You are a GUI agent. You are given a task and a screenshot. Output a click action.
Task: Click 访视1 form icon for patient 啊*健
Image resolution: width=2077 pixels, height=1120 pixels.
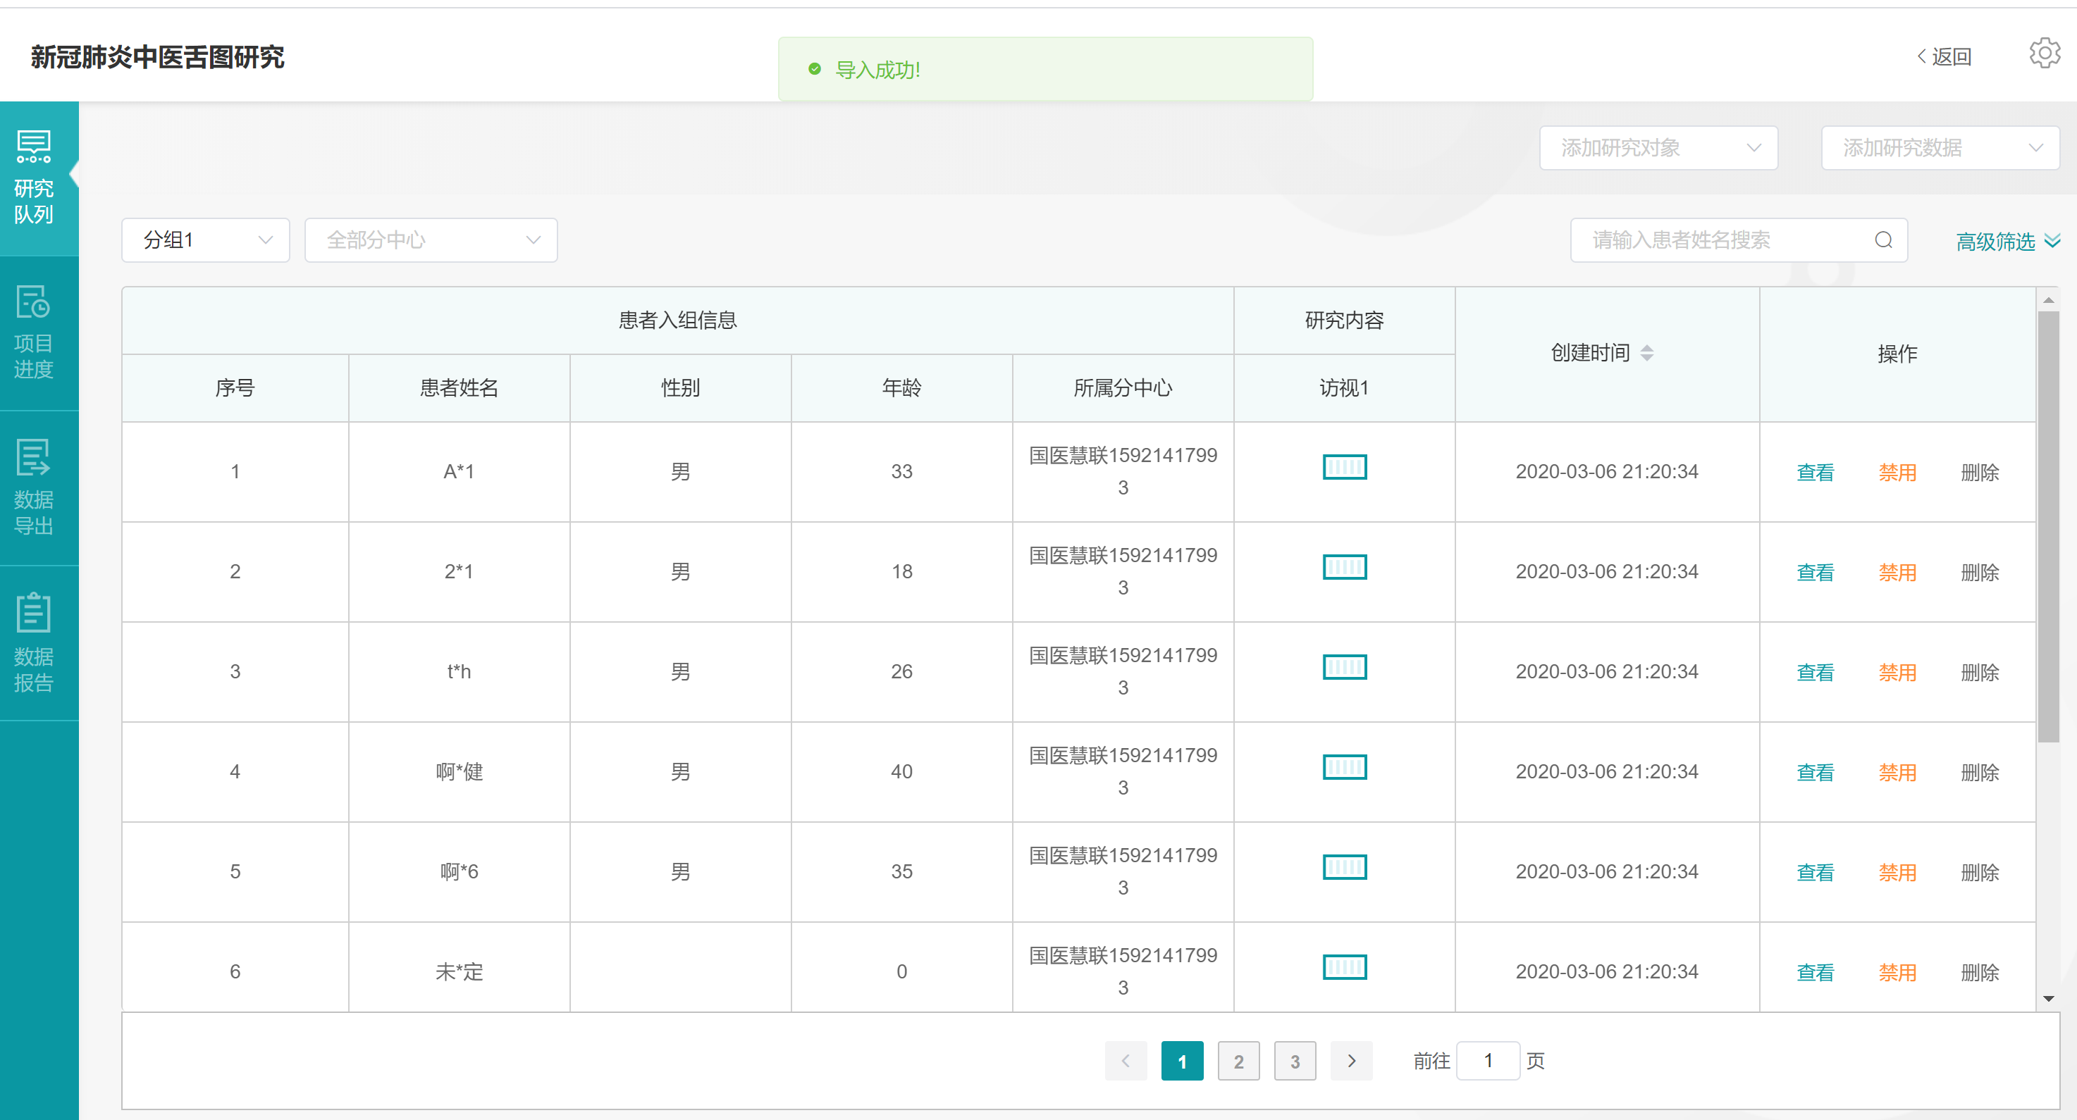1344,767
